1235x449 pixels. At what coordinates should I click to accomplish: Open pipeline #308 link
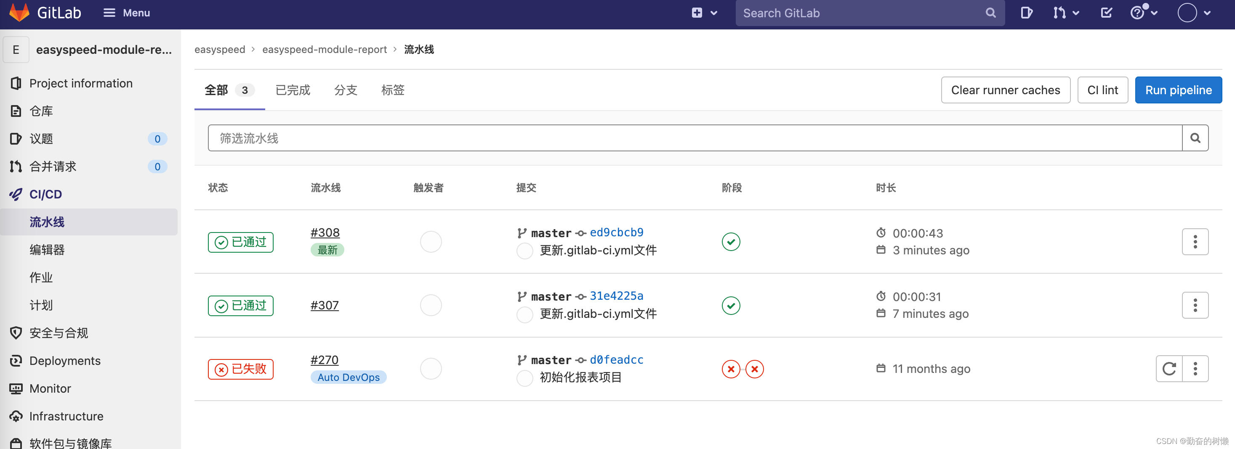(x=325, y=232)
